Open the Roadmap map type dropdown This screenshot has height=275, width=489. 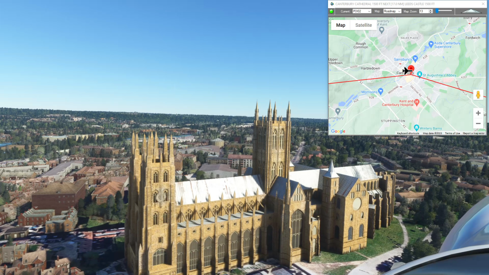tap(392, 11)
